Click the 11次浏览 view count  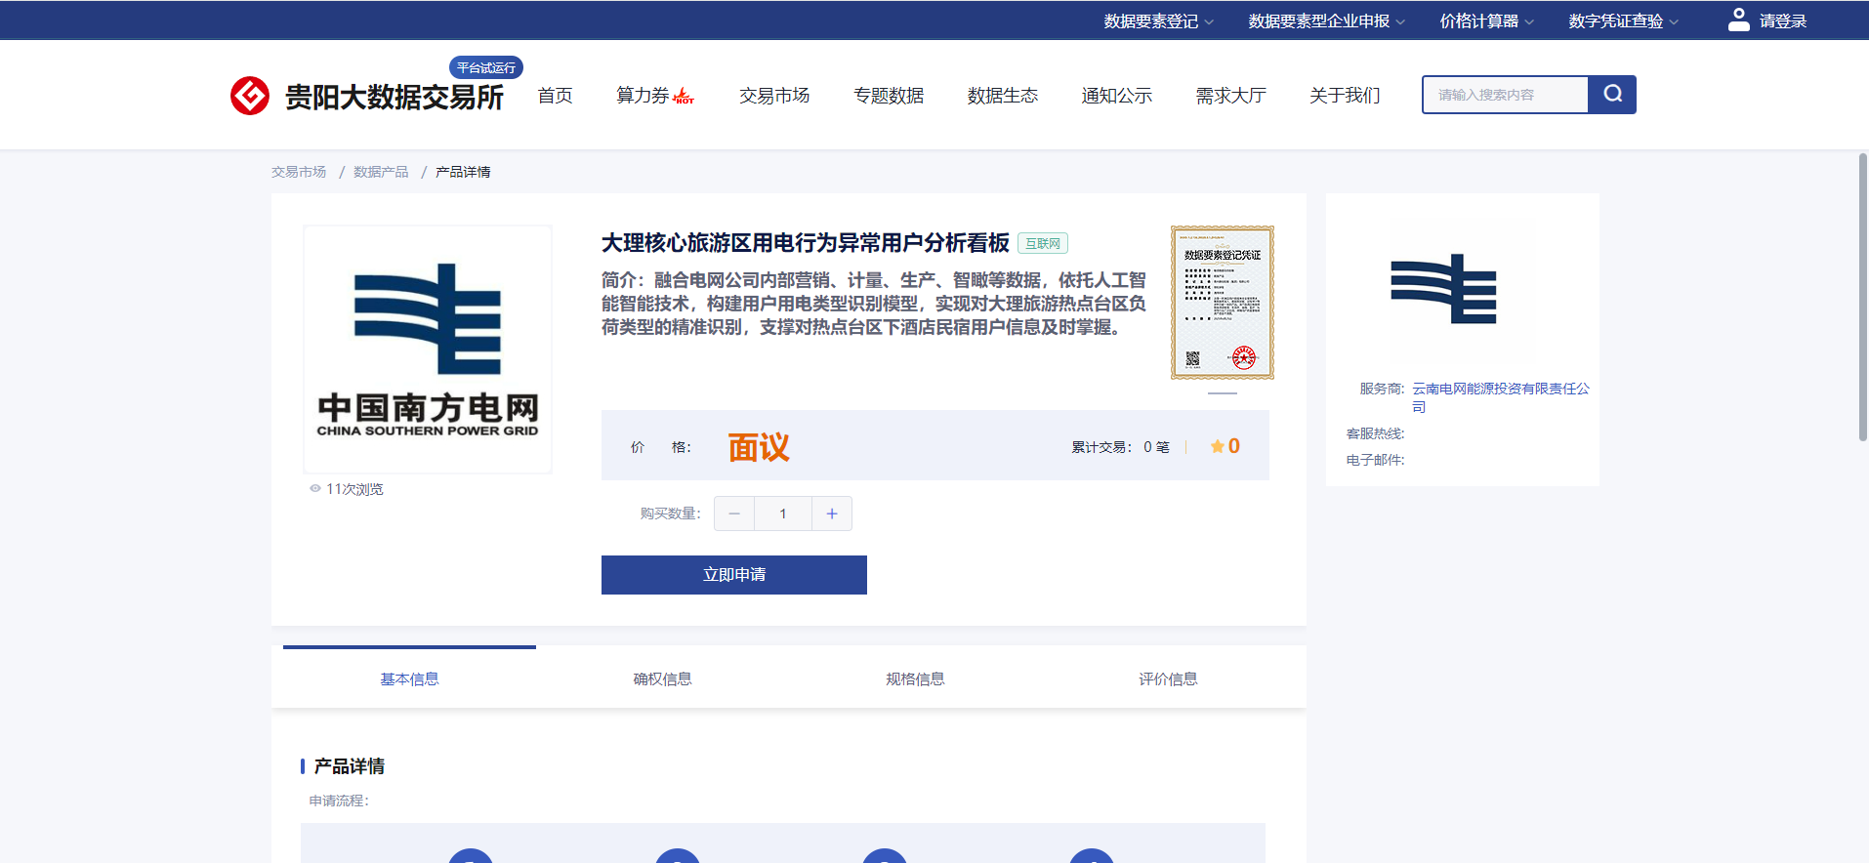coord(354,489)
